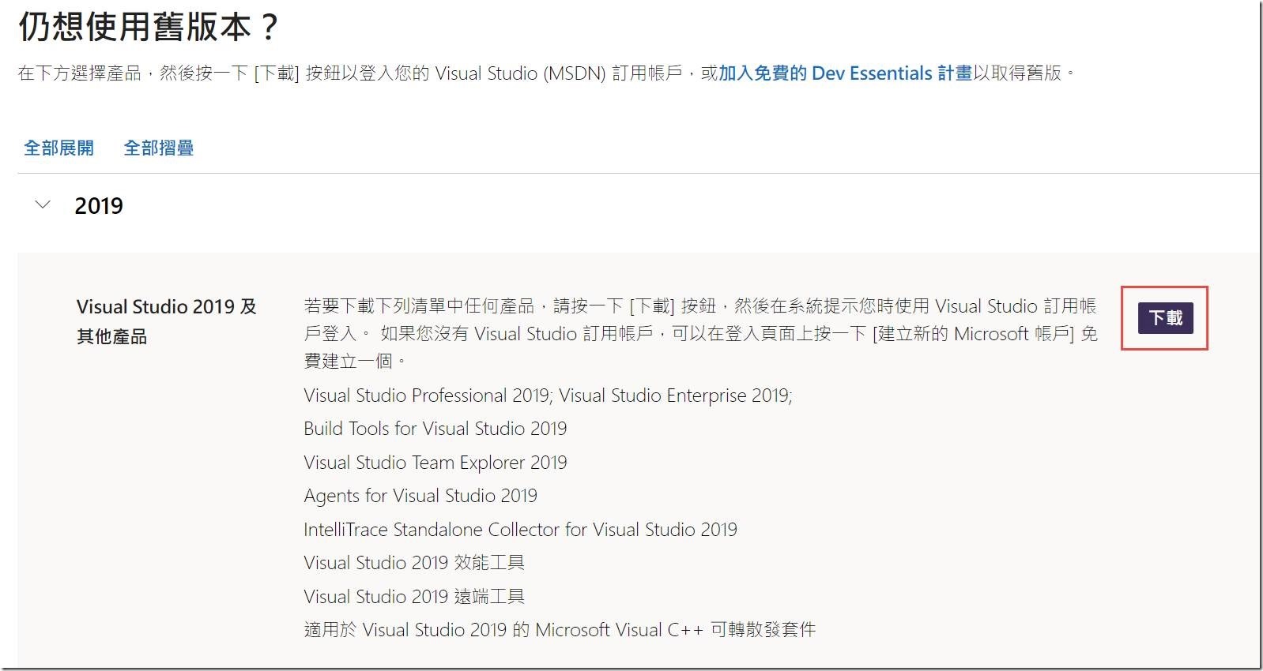The image size is (1263, 671).
Task: Select the Build Tools for Visual Studio 2019 entry
Action: (x=435, y=429)
